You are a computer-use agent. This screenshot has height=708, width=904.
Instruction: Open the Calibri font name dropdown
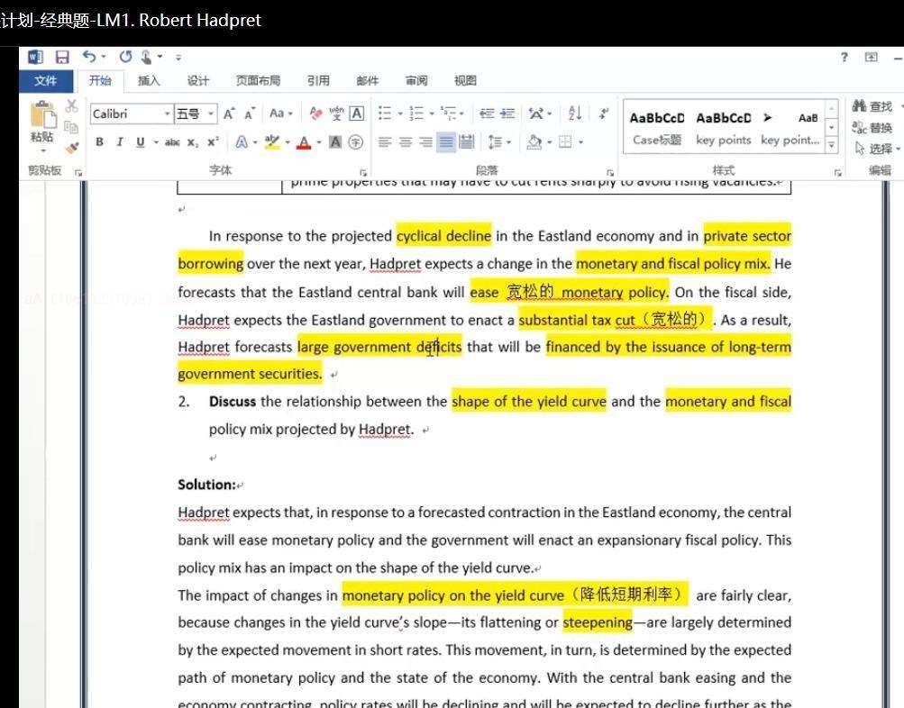(x=167, y=113)
